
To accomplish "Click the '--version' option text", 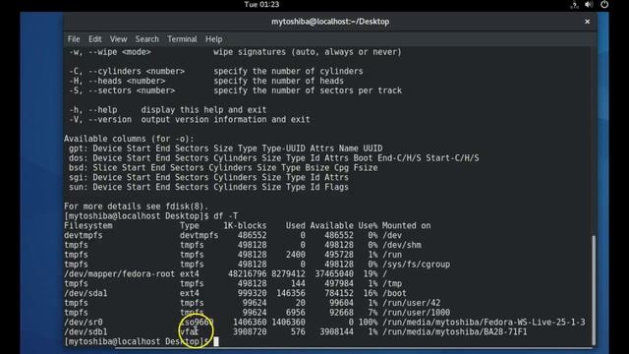I will 110,120.
